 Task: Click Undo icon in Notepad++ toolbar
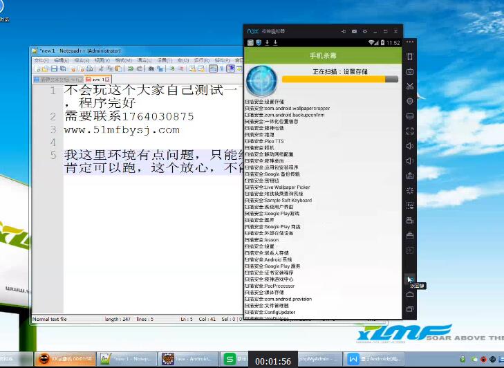[131, 68]
